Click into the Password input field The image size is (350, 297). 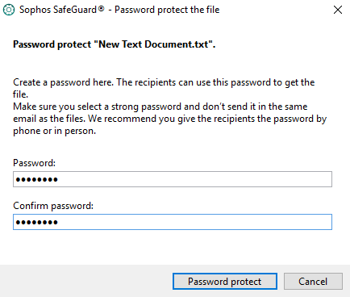click(x=173, y=179)
